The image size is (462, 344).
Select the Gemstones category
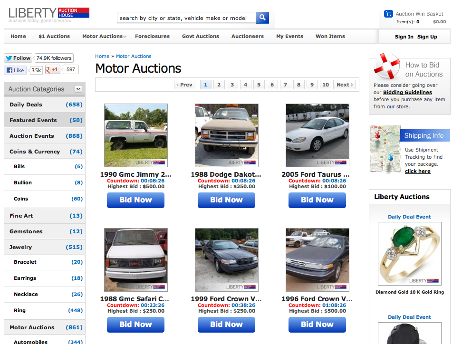[x=45, y=231]
